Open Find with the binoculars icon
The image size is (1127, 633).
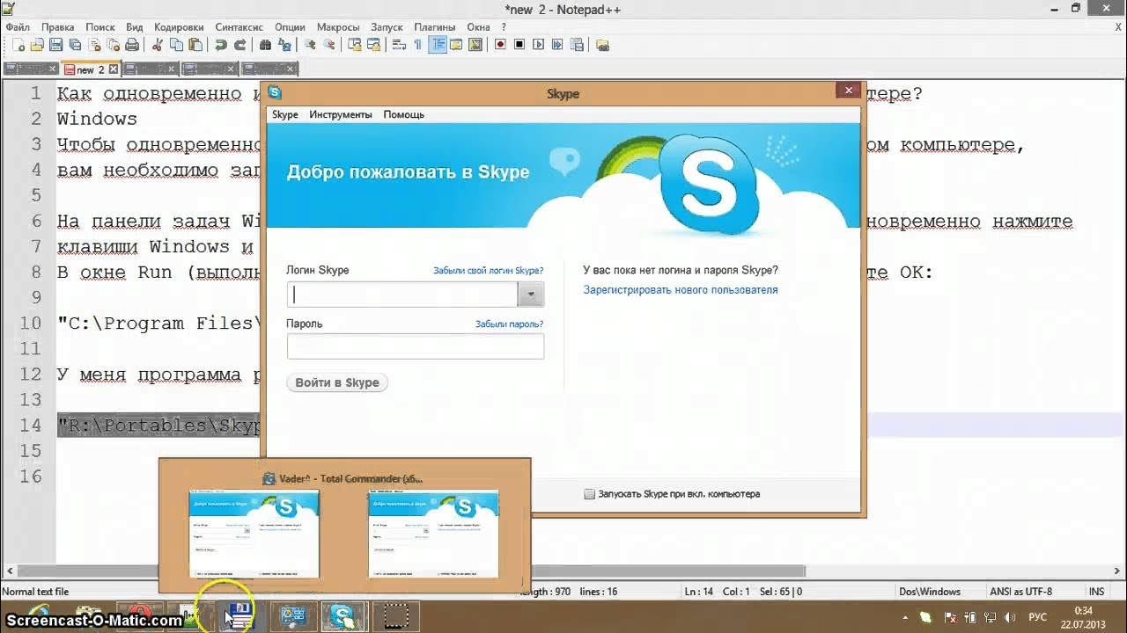(x=265, y=44)
